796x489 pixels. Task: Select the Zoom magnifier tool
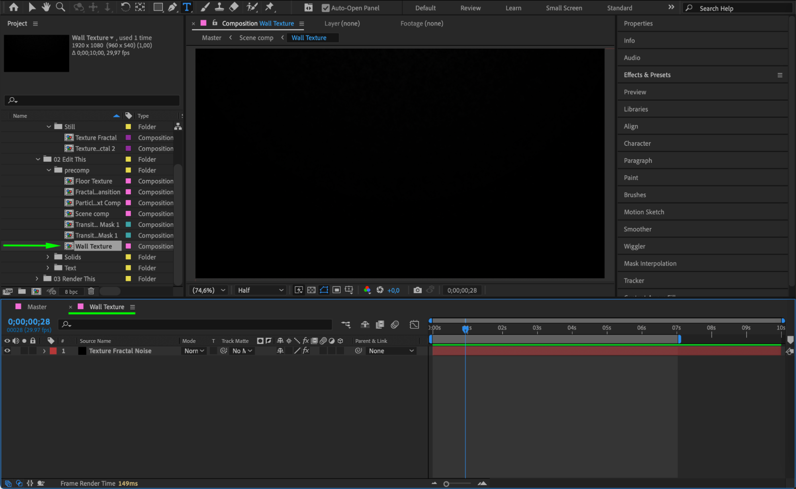(x=61, y=7)
